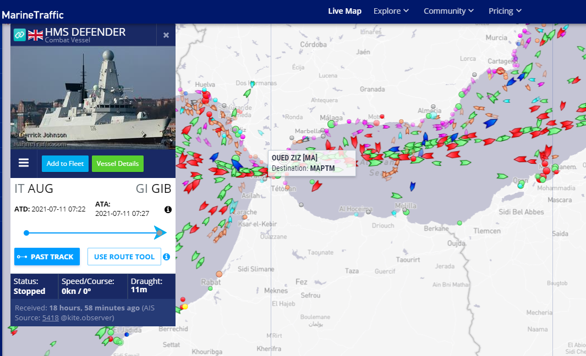Click the teal chain-link icon beside HMS DEFENDER

tap(20, 35)
